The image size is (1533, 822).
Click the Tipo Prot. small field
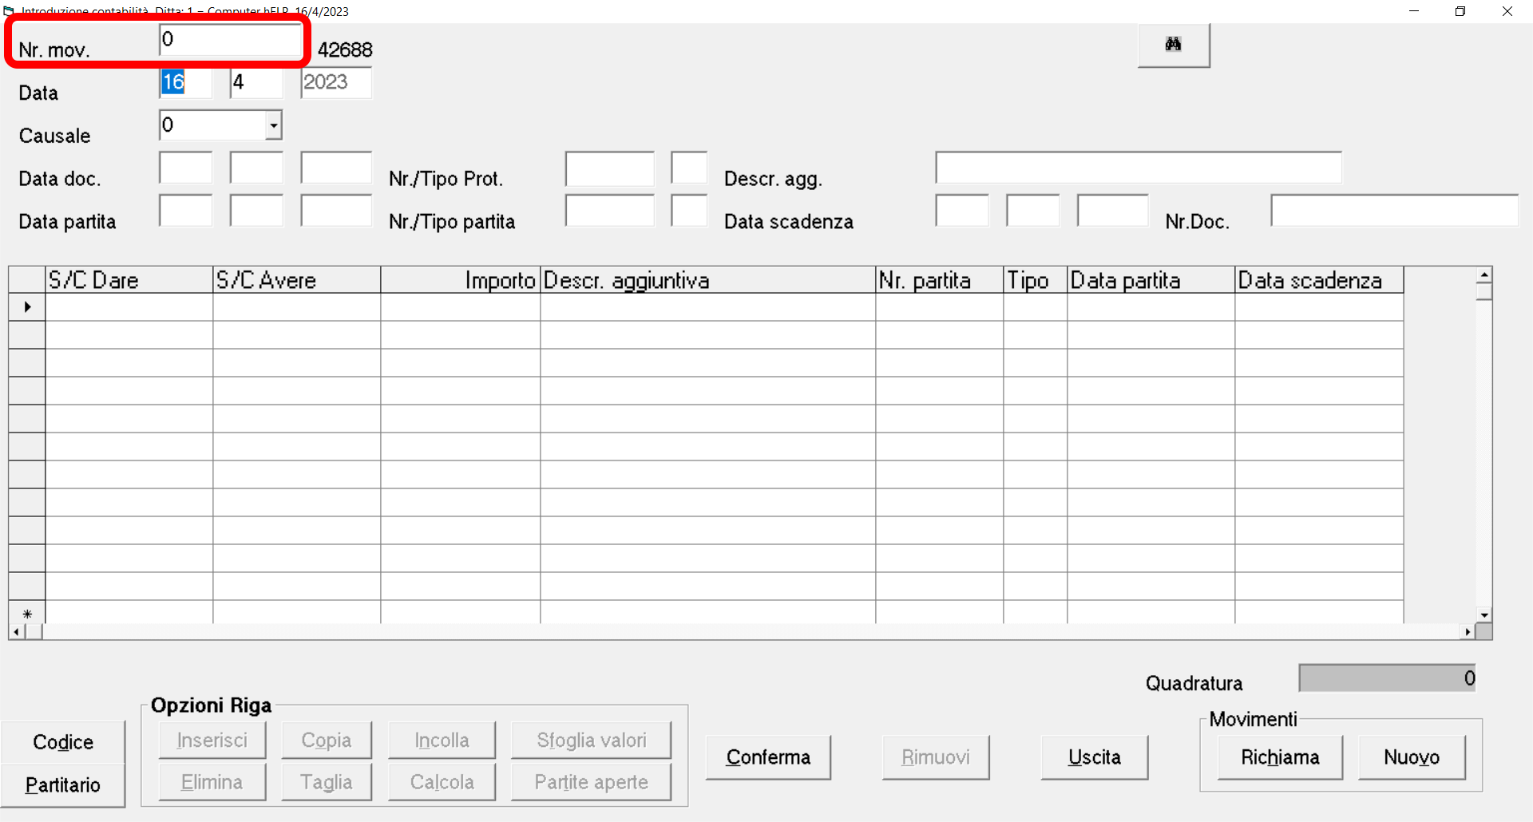[x=689, y=168]
